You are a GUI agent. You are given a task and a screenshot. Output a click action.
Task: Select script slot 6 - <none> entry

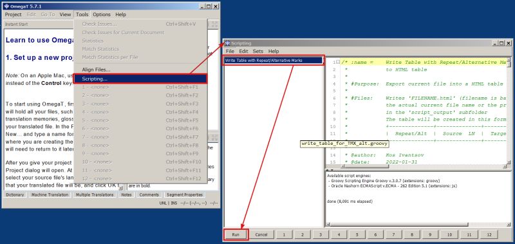click(140, 129)
